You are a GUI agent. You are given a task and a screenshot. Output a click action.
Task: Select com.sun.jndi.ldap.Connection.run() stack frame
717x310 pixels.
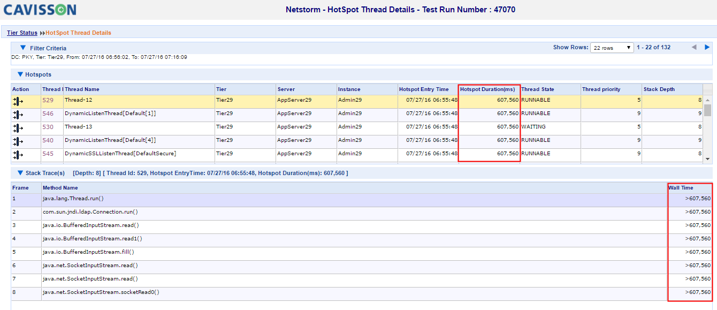[91, 212]
